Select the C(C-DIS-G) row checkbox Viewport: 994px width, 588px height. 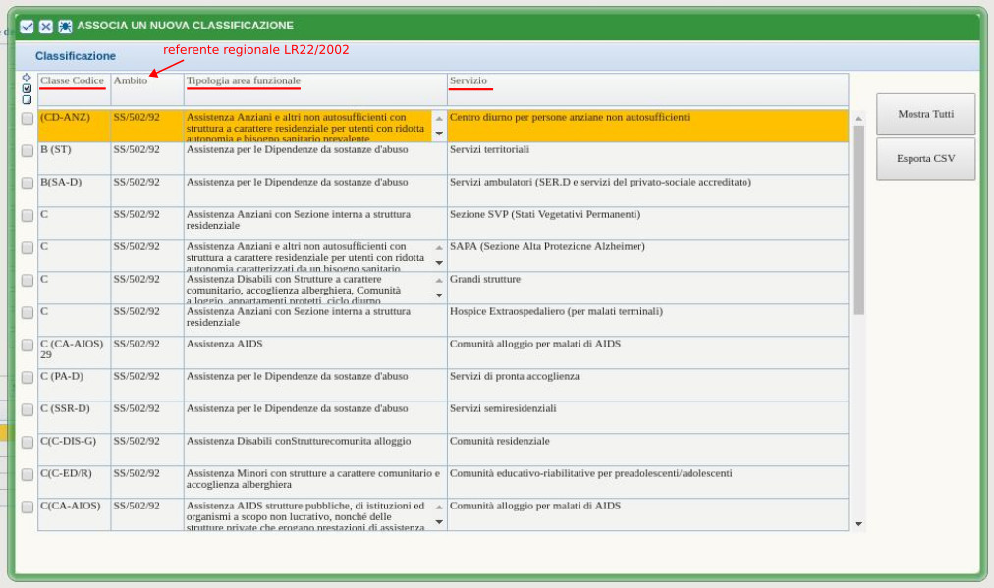click(28, 443)
